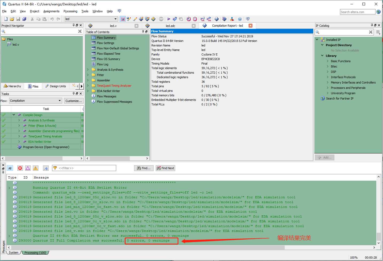The height and width of the screenshot is (261, 383).
Task: Click the Program Device programmer icon in Tasks
Action: (x=19, y=147)
